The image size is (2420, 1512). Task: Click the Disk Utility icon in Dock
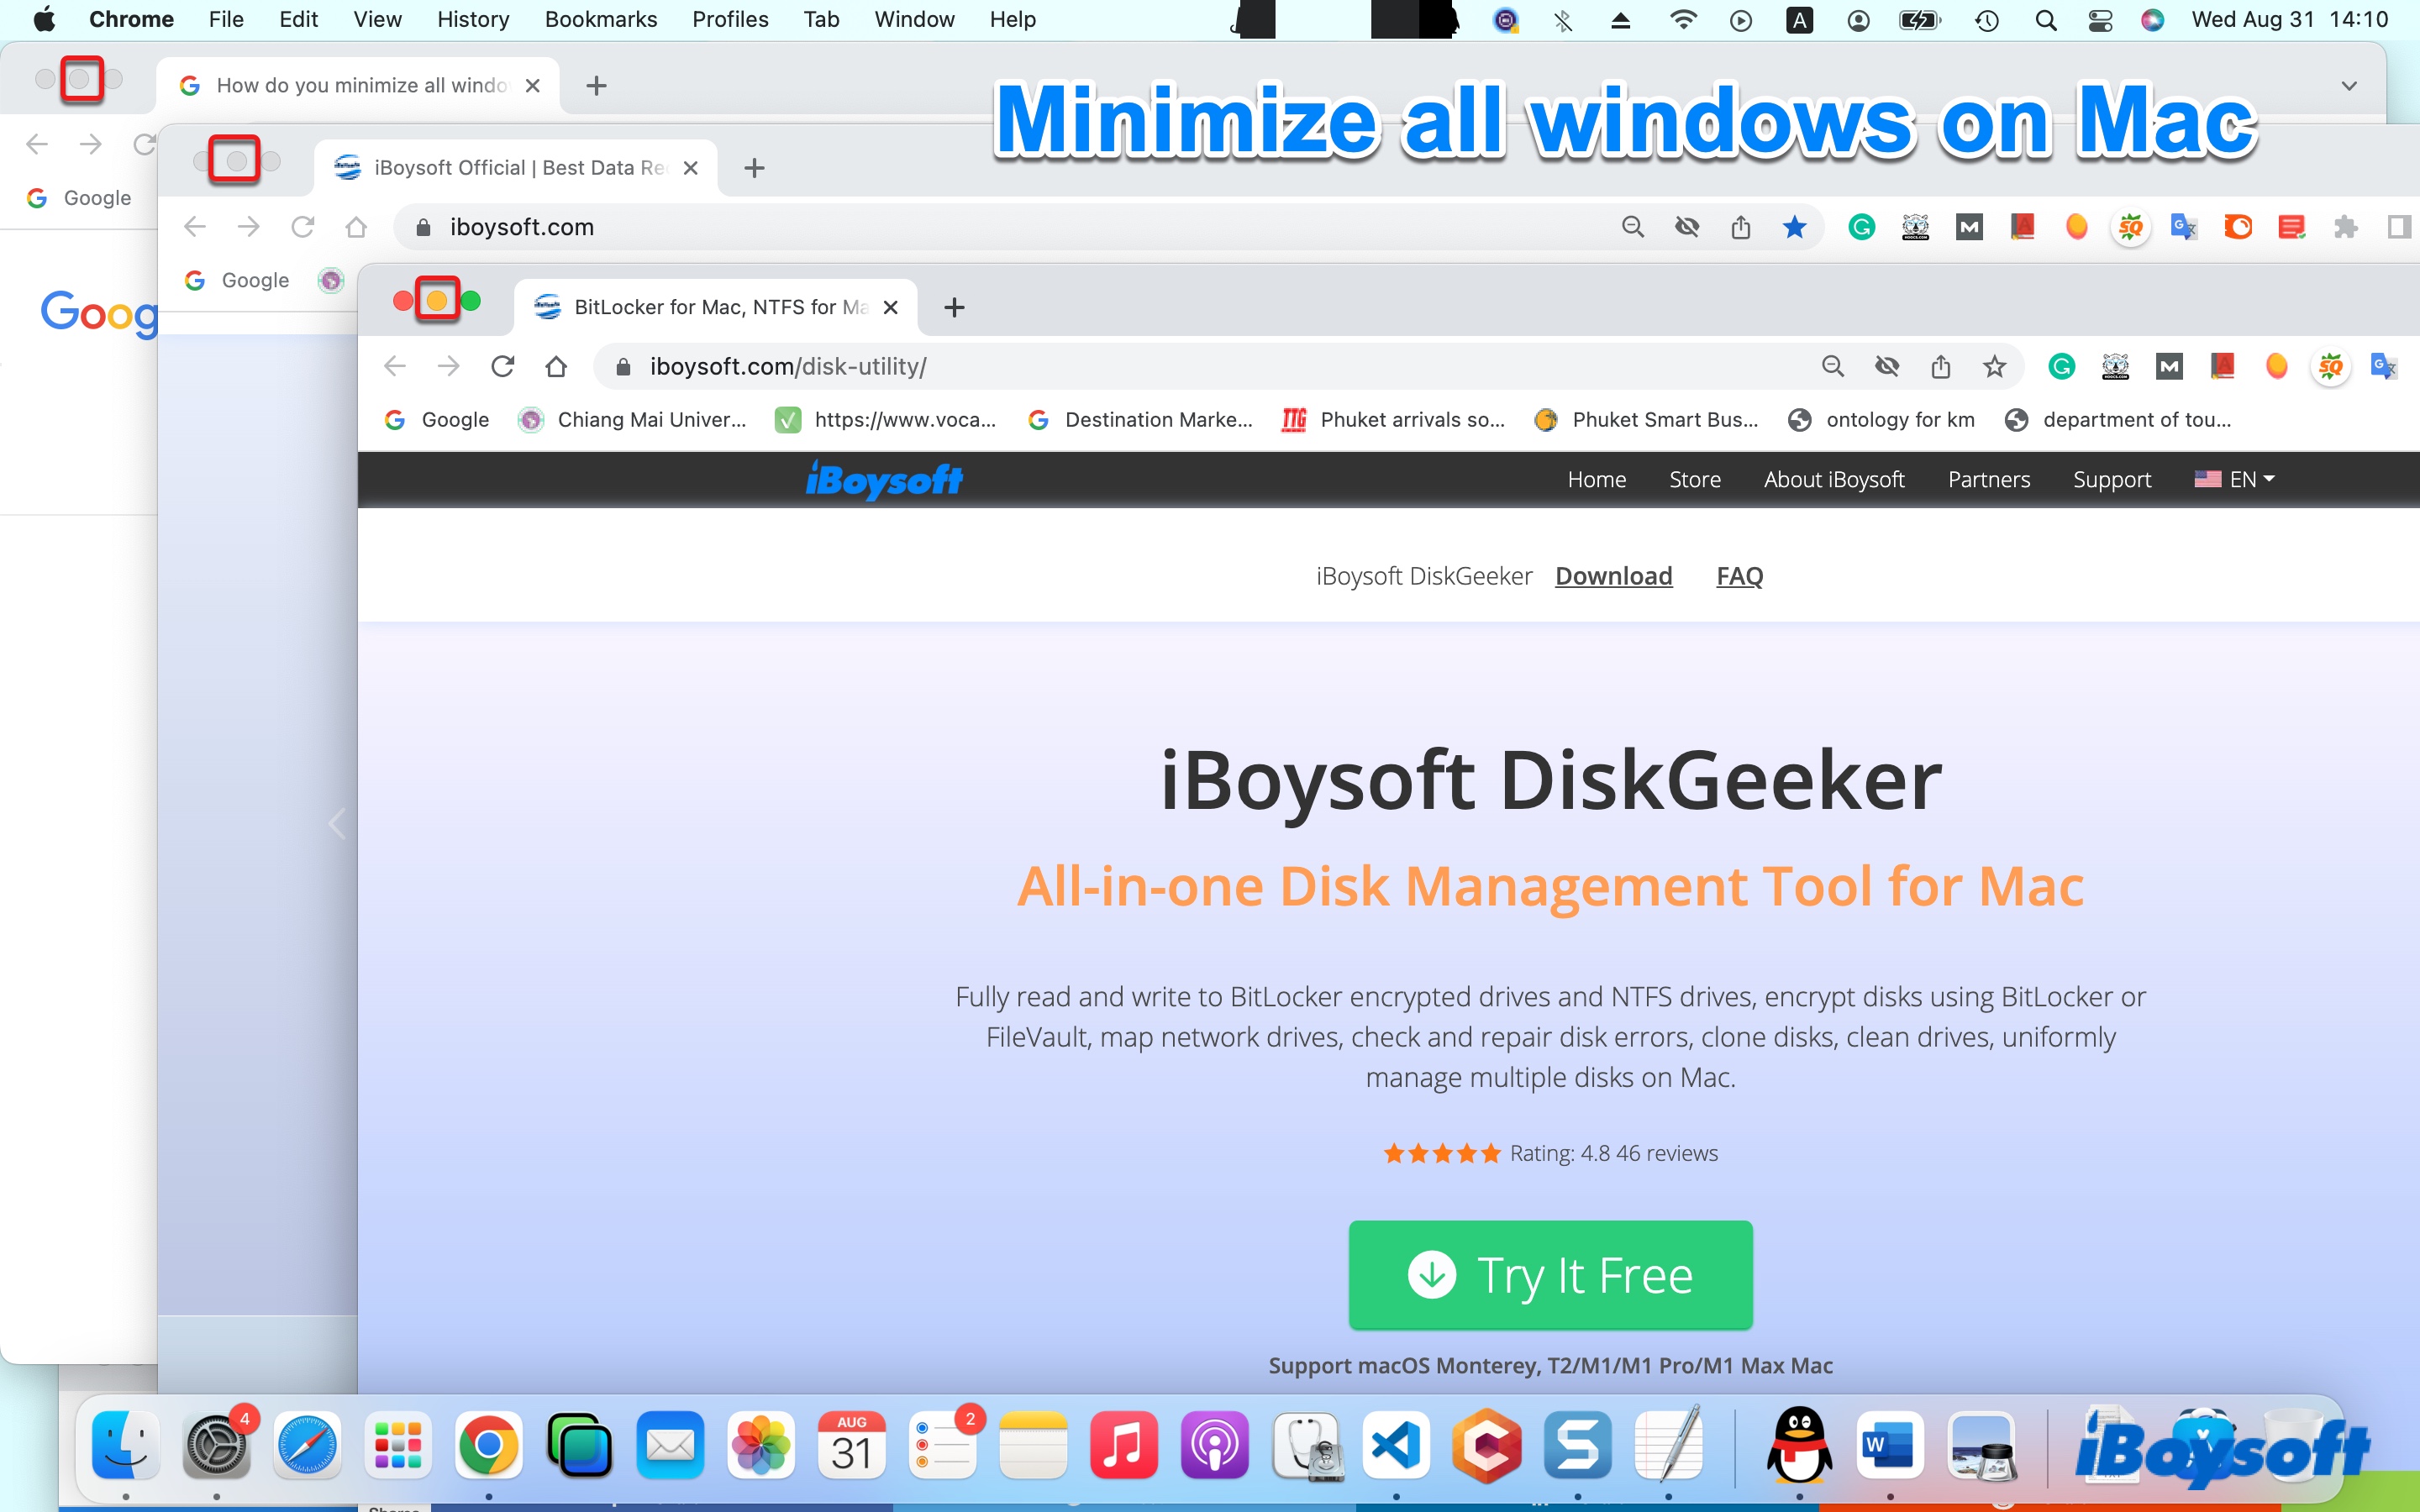tap(1307, 1444)
